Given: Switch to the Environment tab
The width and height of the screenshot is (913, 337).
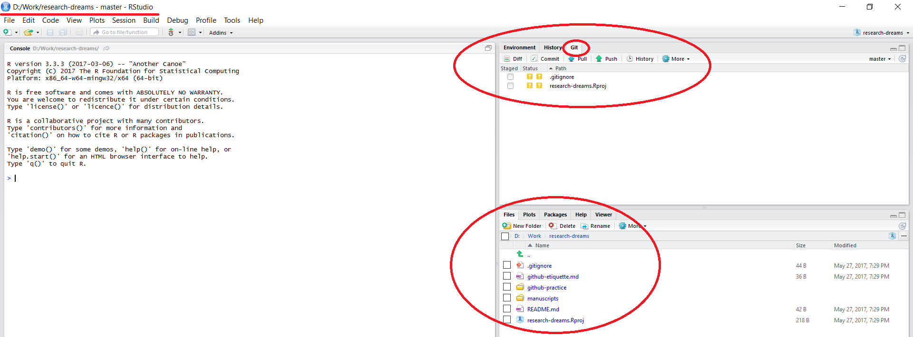Looking at the screenshot, I should (x=519, y=47).
